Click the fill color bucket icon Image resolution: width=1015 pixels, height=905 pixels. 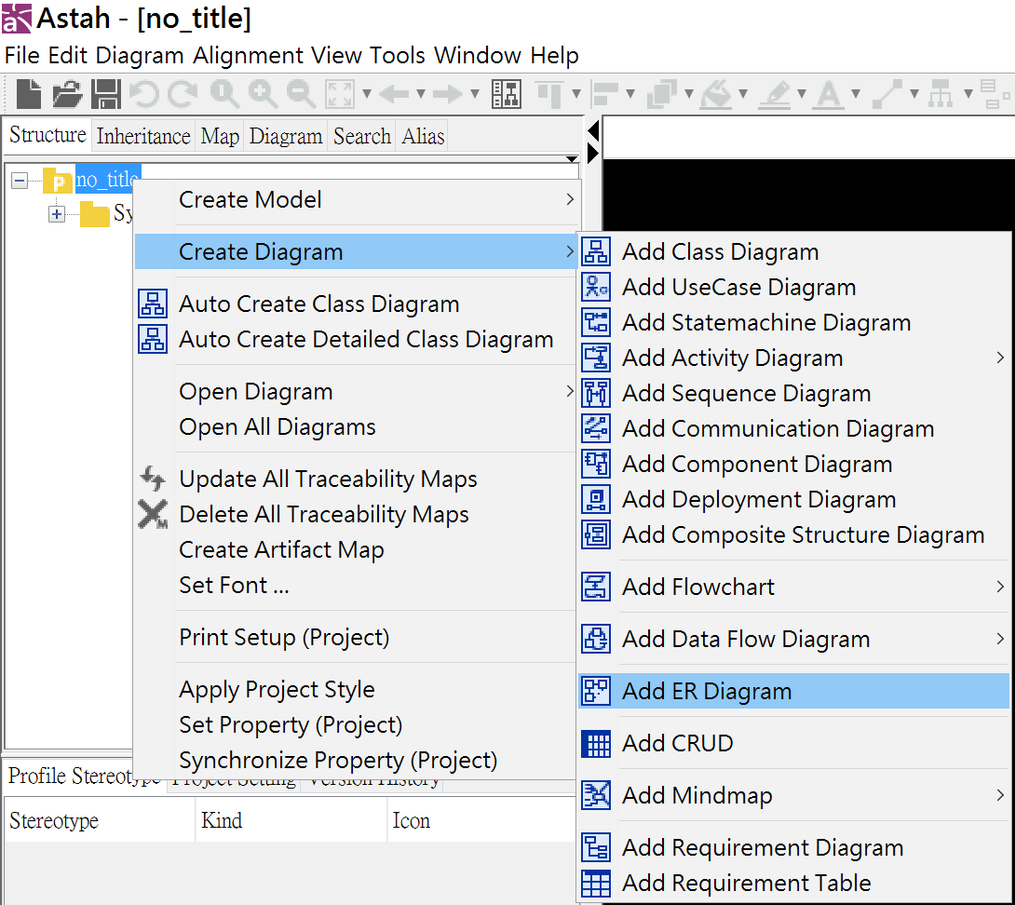click(716, 94)
